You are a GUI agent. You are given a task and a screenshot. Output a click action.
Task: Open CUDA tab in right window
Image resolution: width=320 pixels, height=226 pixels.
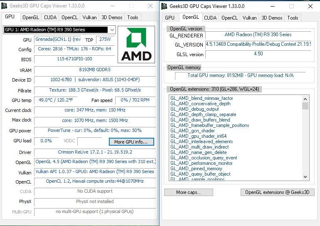tap(210, 18)
